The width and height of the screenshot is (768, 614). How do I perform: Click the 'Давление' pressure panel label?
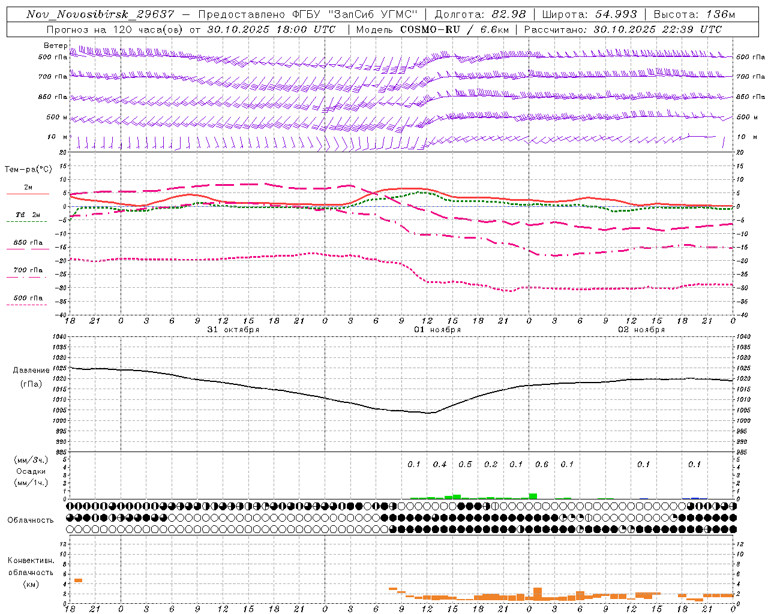tap(31, 371)
